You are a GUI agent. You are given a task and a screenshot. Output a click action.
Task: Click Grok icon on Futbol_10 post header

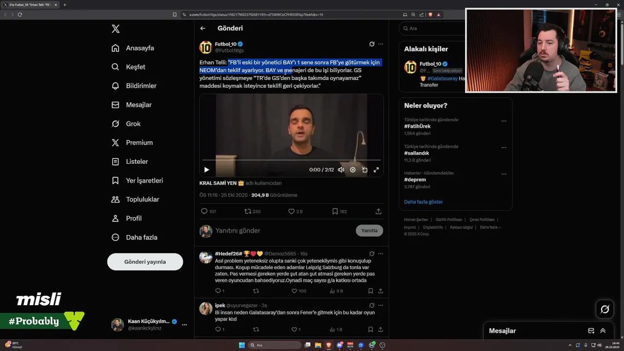tap(371, 44)
